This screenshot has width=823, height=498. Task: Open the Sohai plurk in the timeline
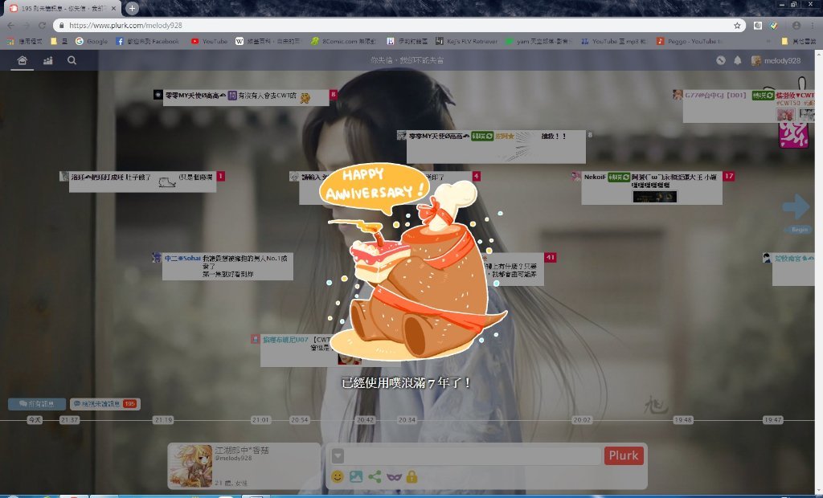click(227, 266)
